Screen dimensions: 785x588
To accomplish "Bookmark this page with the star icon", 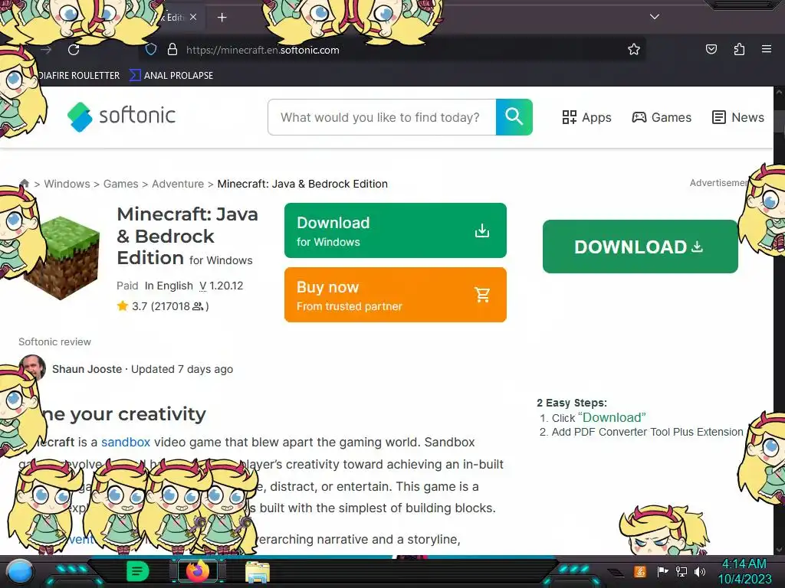I will (x=634, y=49).
